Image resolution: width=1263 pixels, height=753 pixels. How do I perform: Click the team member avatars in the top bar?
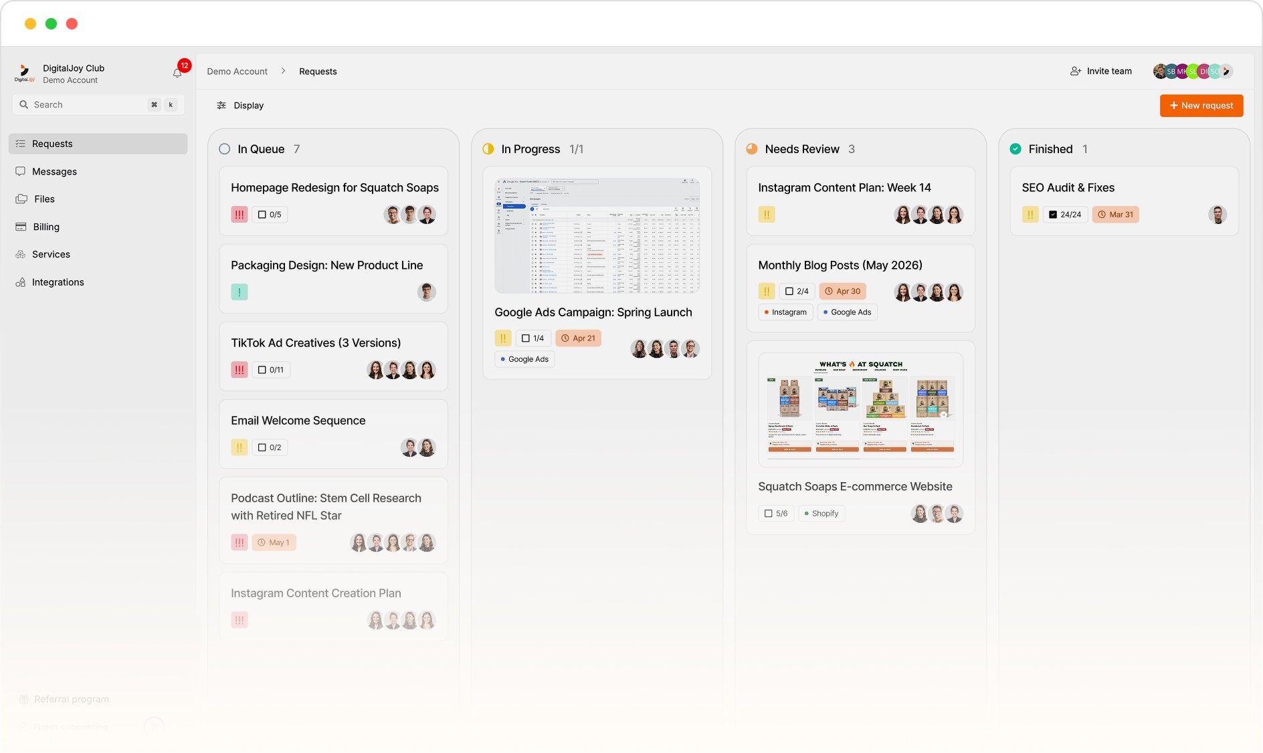pos(1193,71)
